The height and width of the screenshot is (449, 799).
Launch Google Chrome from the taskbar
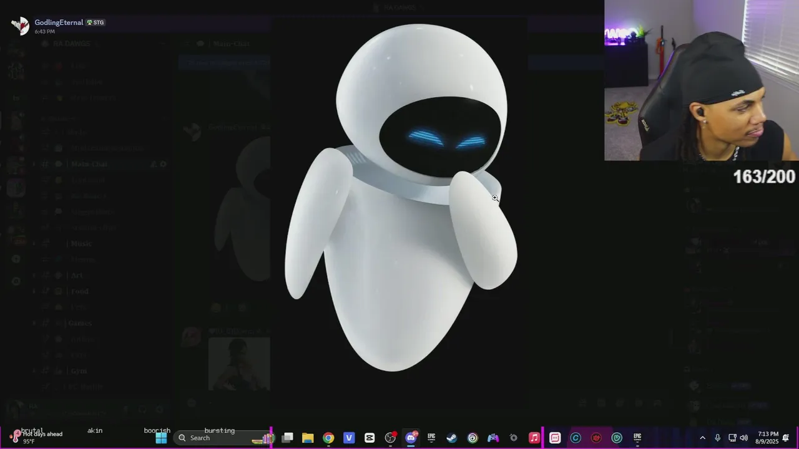(328, 438)
